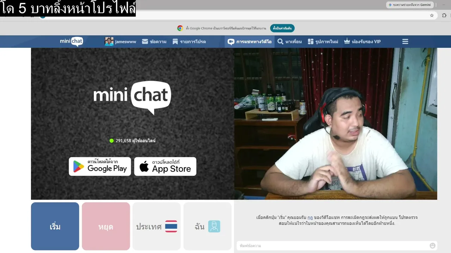This screenshot has height=253, width=451.
Task: Open the jameswww profile avatar
Action: click(x=109, y=41)
